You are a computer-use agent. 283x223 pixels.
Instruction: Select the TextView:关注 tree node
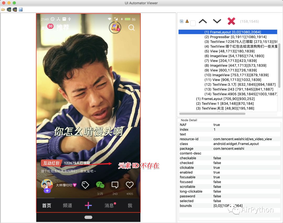(225, 108)
